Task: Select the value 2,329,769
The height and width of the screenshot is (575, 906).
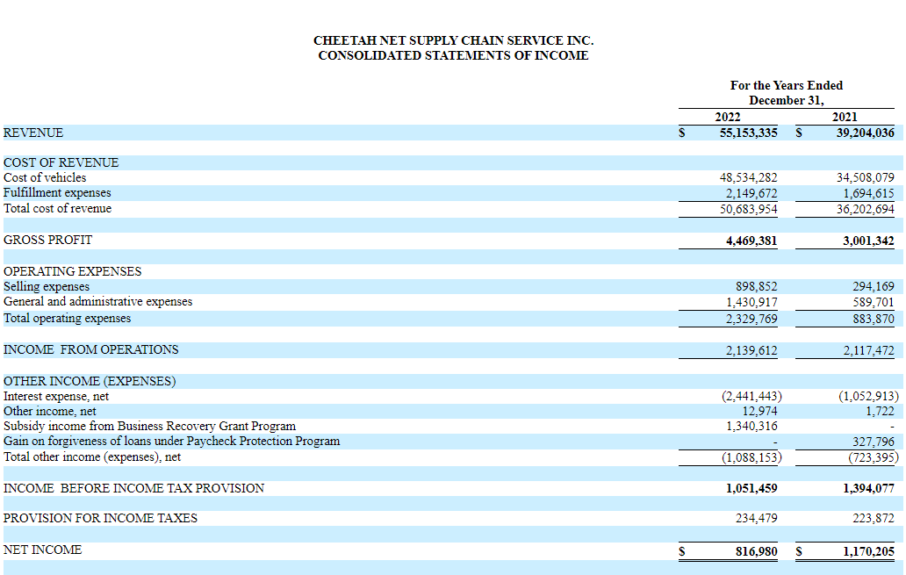Action: click(x=751, y=319)
